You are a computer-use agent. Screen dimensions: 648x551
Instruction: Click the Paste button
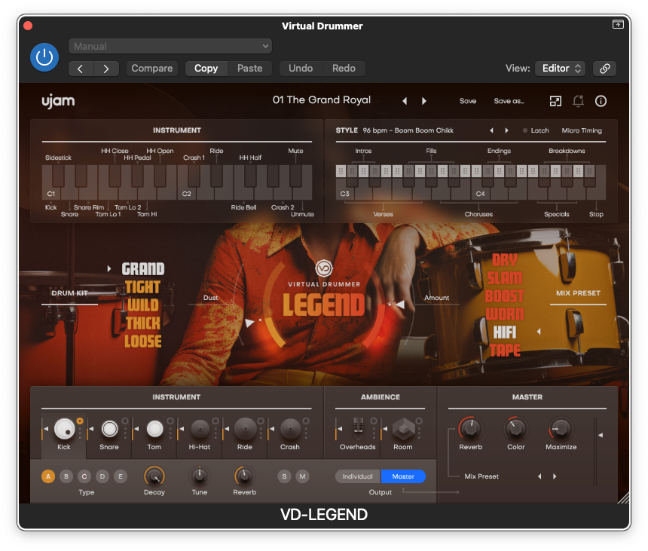pyautogui.click(x=249, y=69)
